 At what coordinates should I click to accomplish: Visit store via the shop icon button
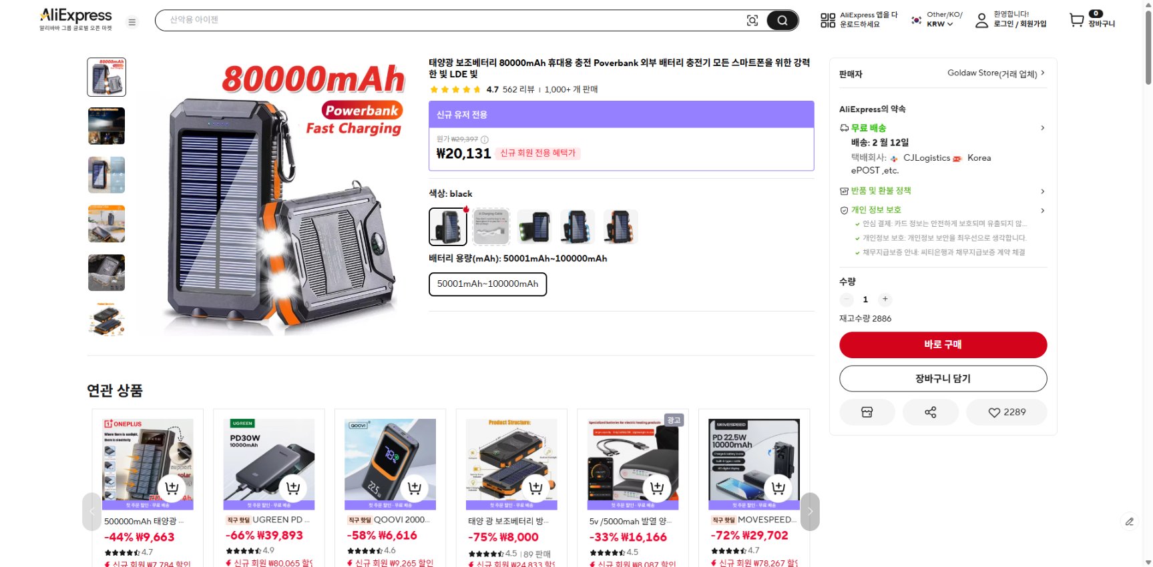[867, 412]
